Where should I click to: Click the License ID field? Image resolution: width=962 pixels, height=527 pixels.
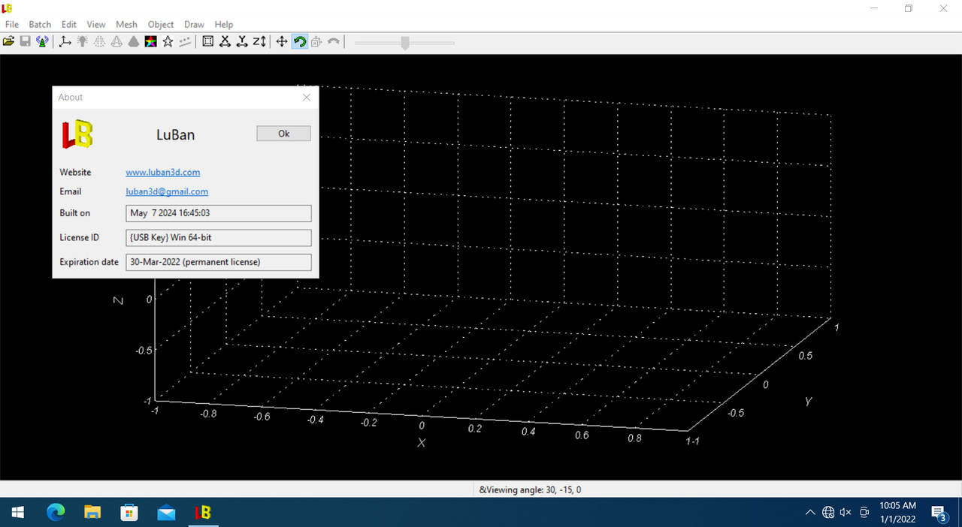click(x=219, y=238)
